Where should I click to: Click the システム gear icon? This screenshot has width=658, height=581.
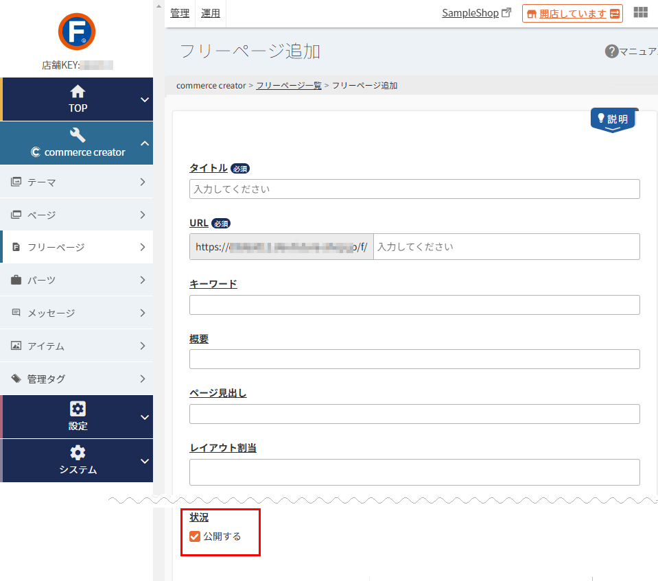(x=78, y=453)
